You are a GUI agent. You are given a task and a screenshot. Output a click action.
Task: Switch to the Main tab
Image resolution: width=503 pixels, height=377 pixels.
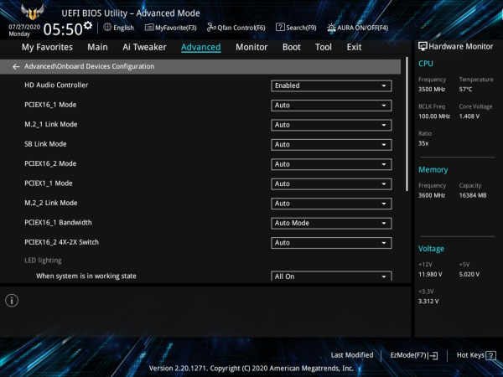pos(97,47)
